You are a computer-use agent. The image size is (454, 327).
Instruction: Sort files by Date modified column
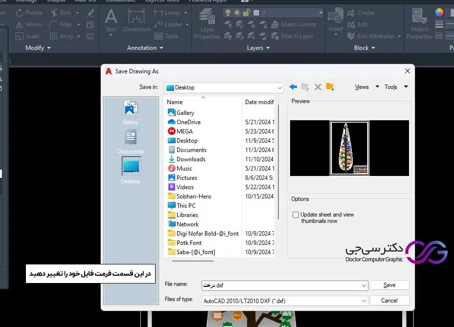259,102
